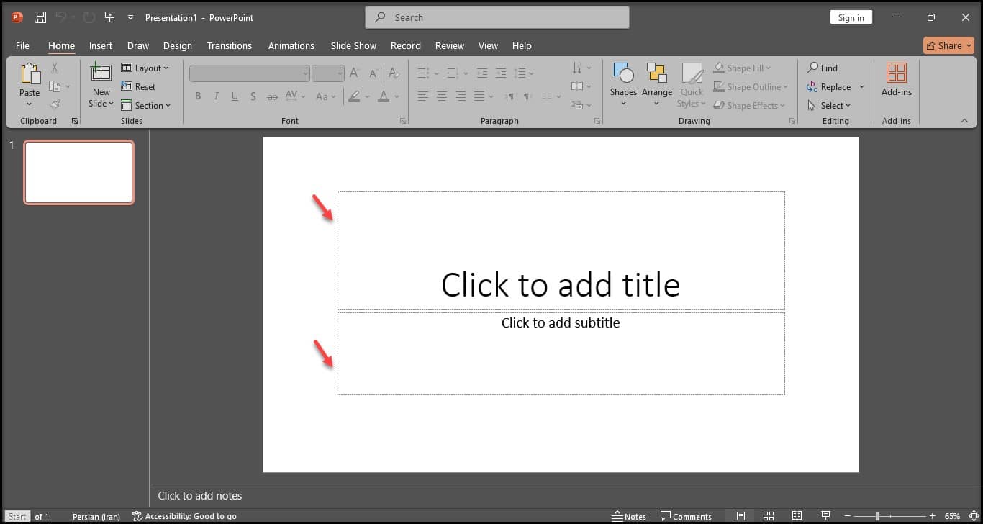Open the Insert tab
Viewport: 983px width, 524px height.
[101, 45]
